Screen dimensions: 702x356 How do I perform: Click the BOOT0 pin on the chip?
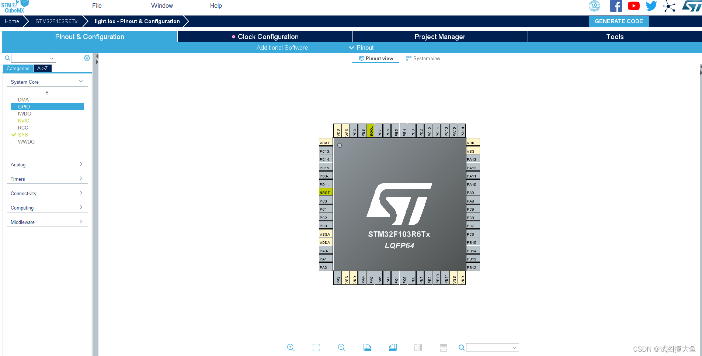(x=371, y=130)
